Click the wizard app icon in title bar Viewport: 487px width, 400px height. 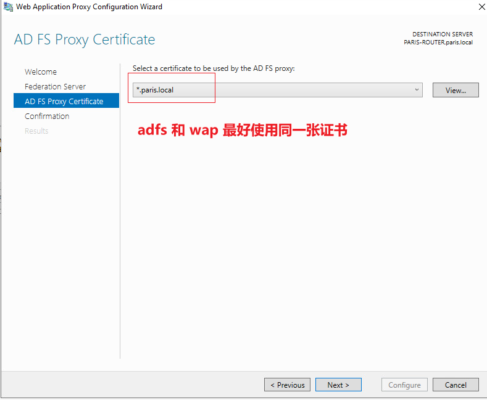[8, 7]
